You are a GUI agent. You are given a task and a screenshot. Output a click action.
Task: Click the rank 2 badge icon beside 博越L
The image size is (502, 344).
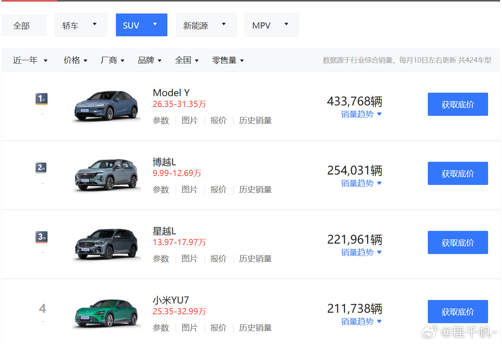(x=41, y=168)
